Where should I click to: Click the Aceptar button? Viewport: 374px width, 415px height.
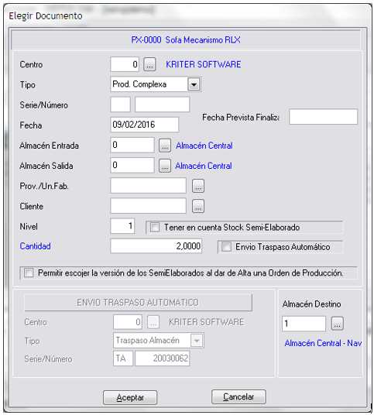click(x=130, y=397)
